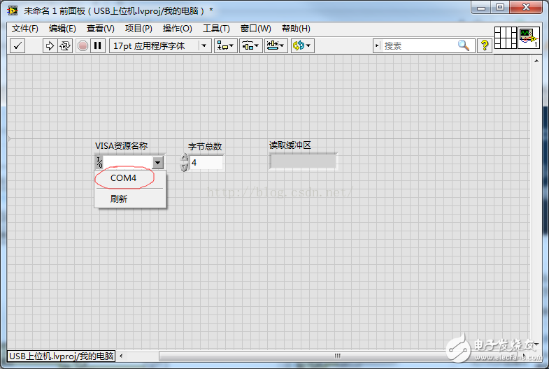Click the horizontal scrollbar left arrow

tap(121, 356)
